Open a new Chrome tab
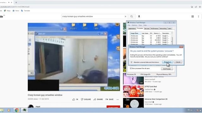This screenshot has width=202, height=113. coord(16,3)
